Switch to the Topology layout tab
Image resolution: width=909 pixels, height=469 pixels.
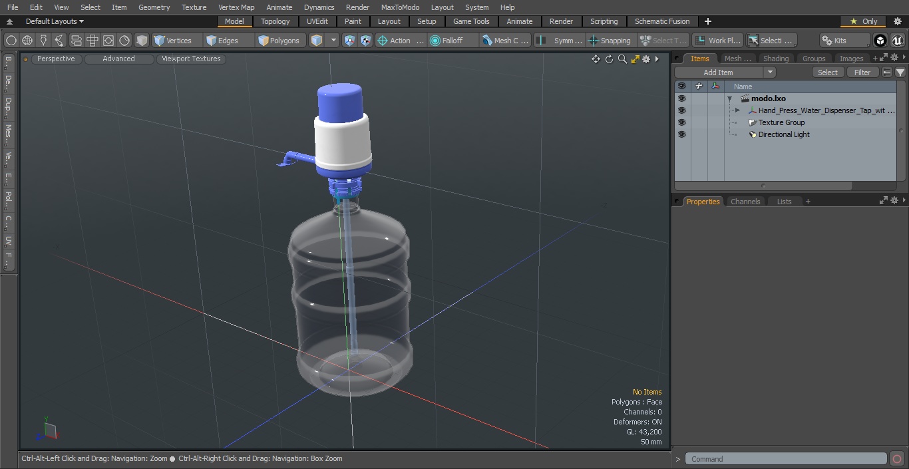tap(275, 21)
